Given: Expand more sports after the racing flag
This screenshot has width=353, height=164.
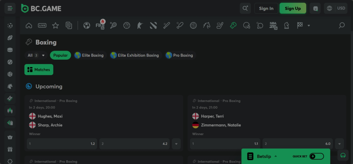Looking at the screenshot, I should pyautogui.click(x=309, y=25).
